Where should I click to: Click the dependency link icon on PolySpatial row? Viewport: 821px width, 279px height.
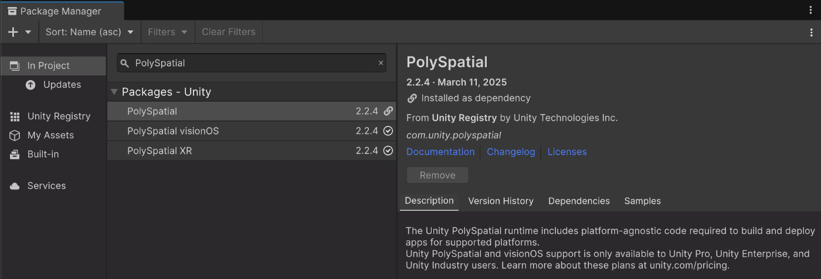pyautogui.click(x=388, y=111)
